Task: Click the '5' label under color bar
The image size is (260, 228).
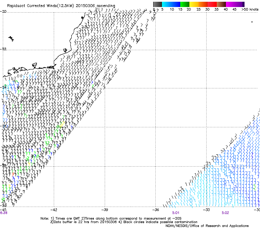Action: pos(162,9)
